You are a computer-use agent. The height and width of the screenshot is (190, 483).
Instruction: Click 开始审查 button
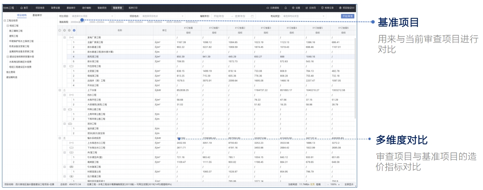point(348,16)
